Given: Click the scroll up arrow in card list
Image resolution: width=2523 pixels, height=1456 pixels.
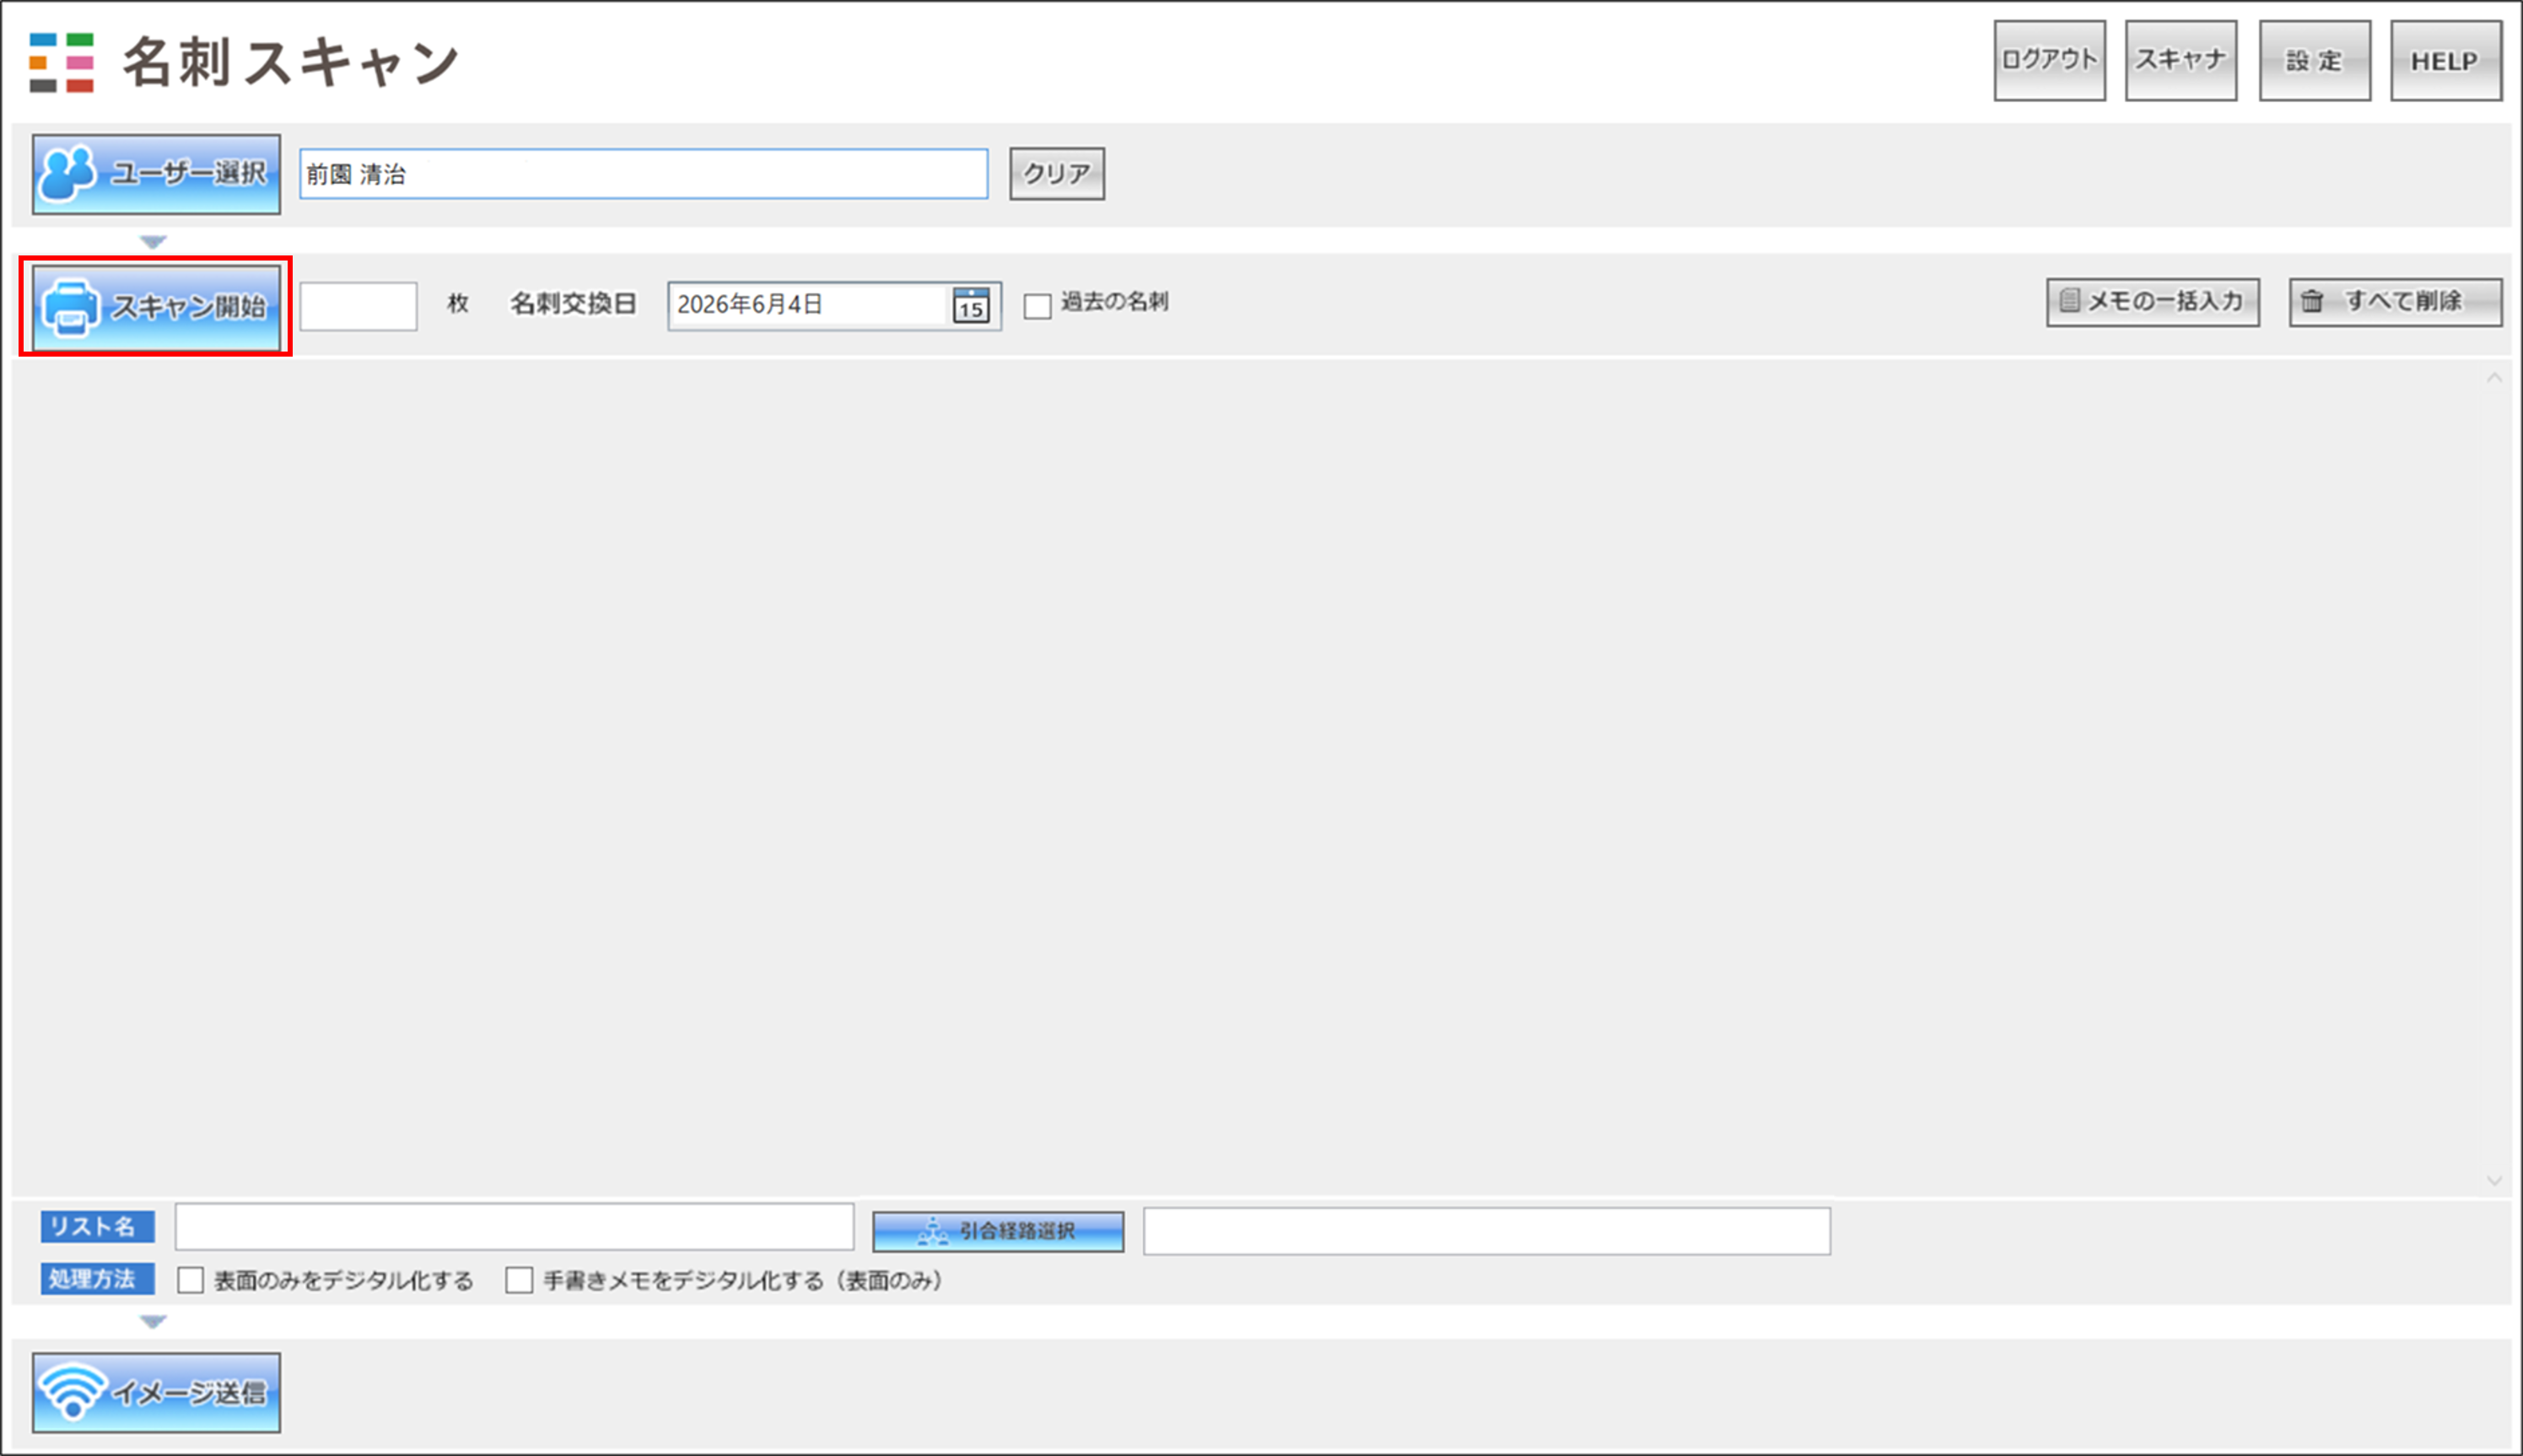Looking at the screenshot, I should (2494, 378).
